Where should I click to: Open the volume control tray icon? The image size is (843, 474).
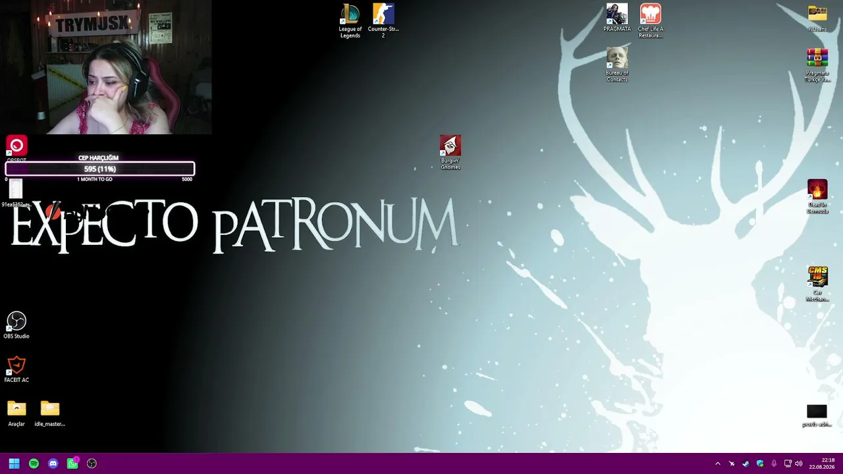click(799, 463)
